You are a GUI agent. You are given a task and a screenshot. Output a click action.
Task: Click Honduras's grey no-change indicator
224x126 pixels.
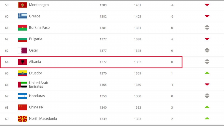click(x=207, y=96)
